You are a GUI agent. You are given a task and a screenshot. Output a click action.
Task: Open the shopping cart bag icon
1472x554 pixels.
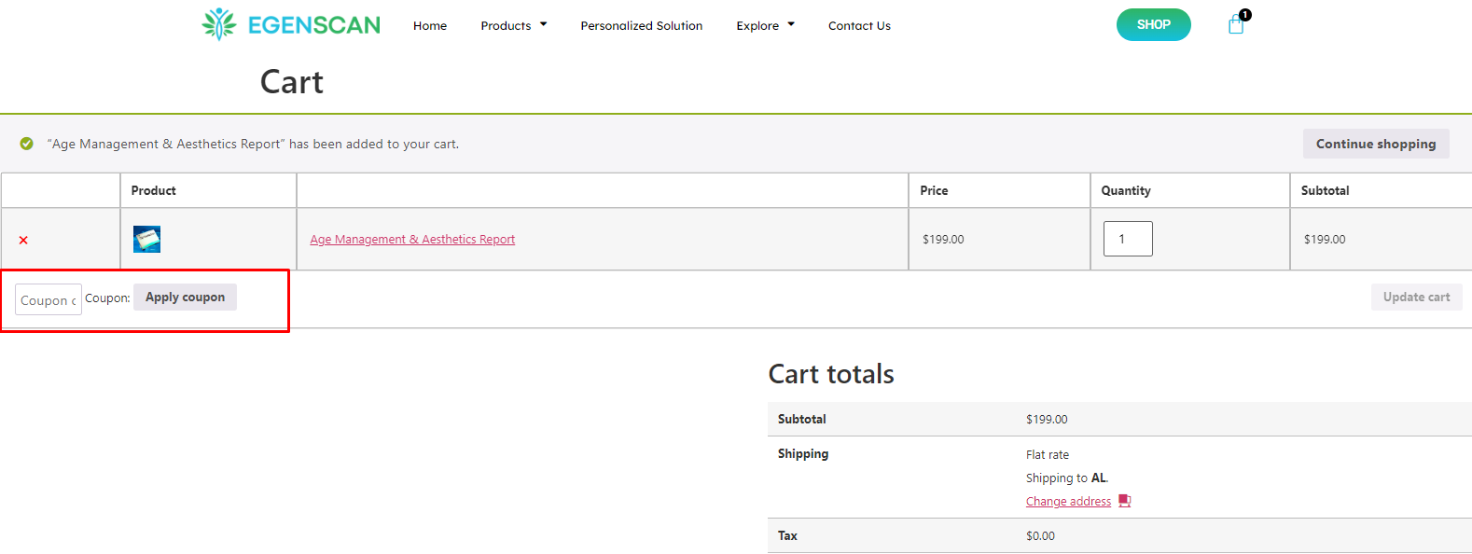click(1237, 23)
